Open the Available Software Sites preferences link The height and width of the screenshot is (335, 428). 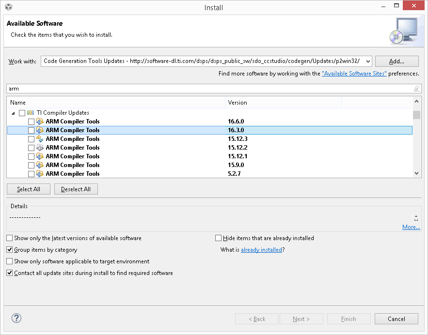(354, 74)
